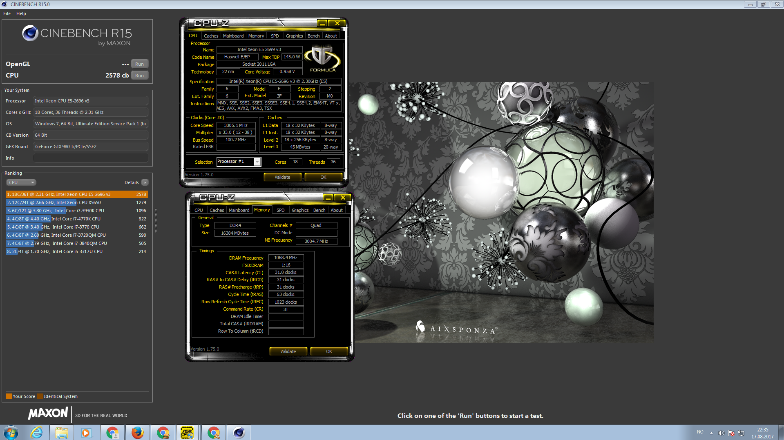Select ranking row Core i7-3840QM

[x=77, y=243]
